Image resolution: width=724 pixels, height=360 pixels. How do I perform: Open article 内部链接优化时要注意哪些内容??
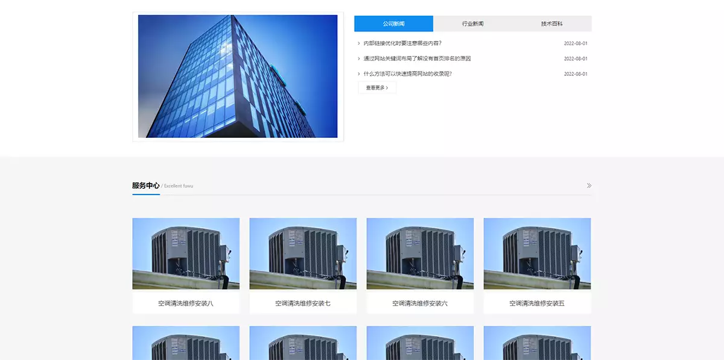pos(402,43)
